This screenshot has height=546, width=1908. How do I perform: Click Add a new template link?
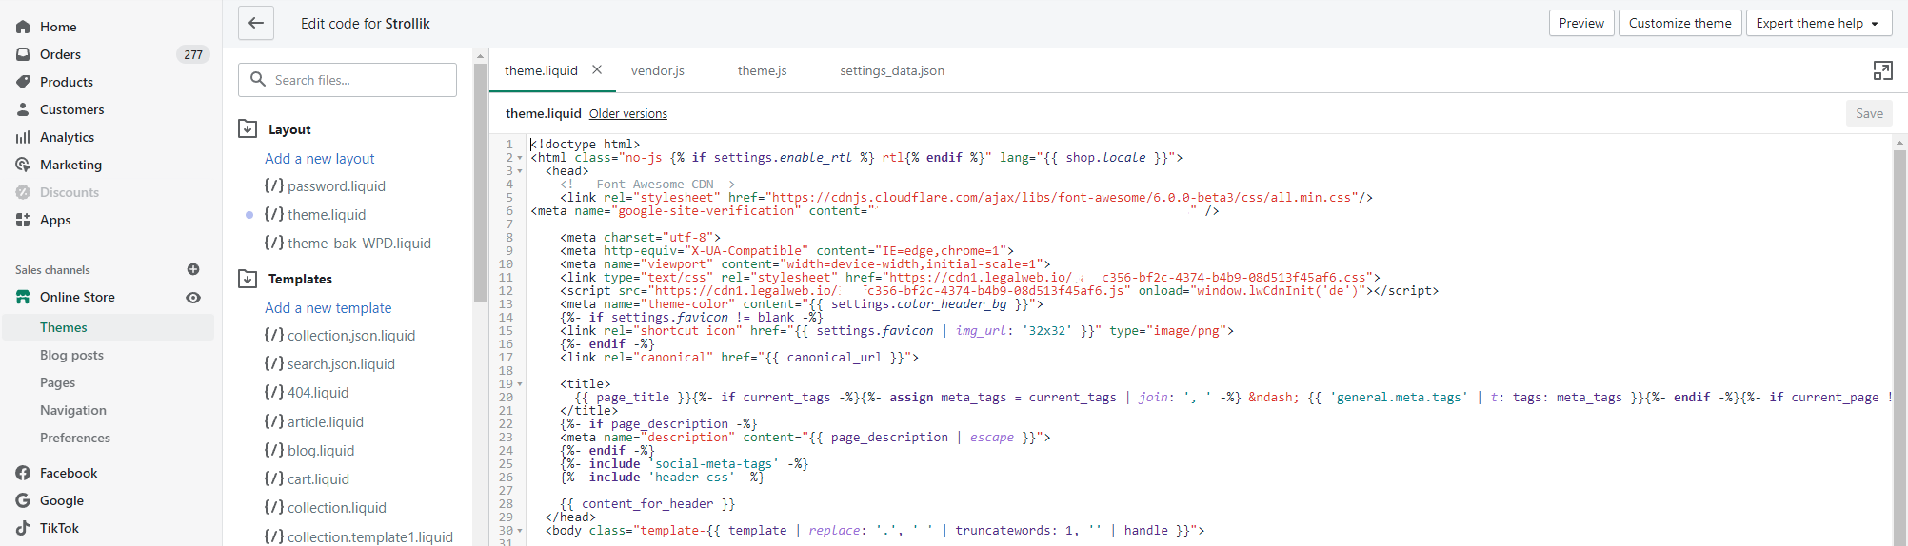(x=328, y=307)
